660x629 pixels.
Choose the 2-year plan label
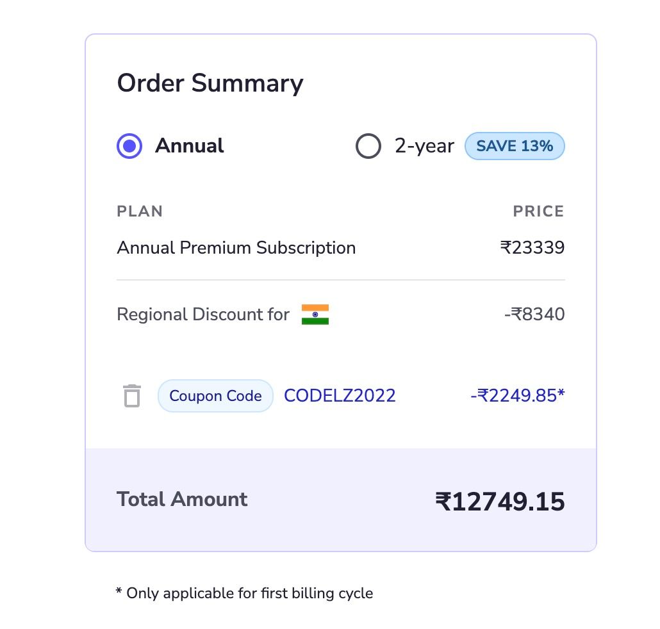pos(424,146)
